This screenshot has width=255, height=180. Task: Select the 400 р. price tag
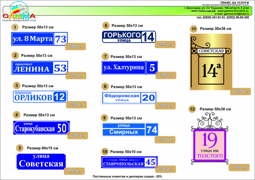pos(74,171)
